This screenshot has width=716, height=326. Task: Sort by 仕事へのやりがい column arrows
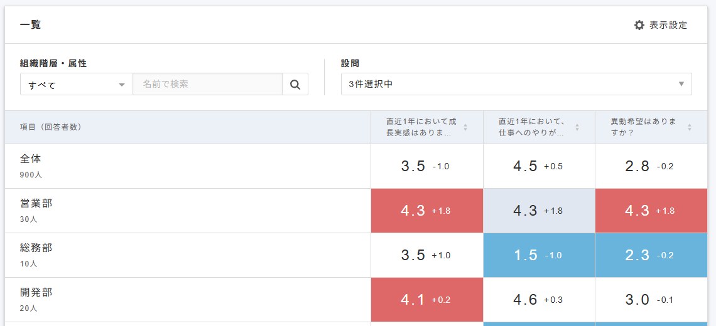577,127
